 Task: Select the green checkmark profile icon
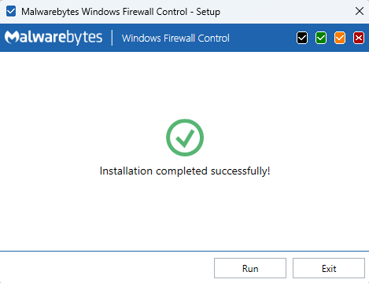coord(321,38)
